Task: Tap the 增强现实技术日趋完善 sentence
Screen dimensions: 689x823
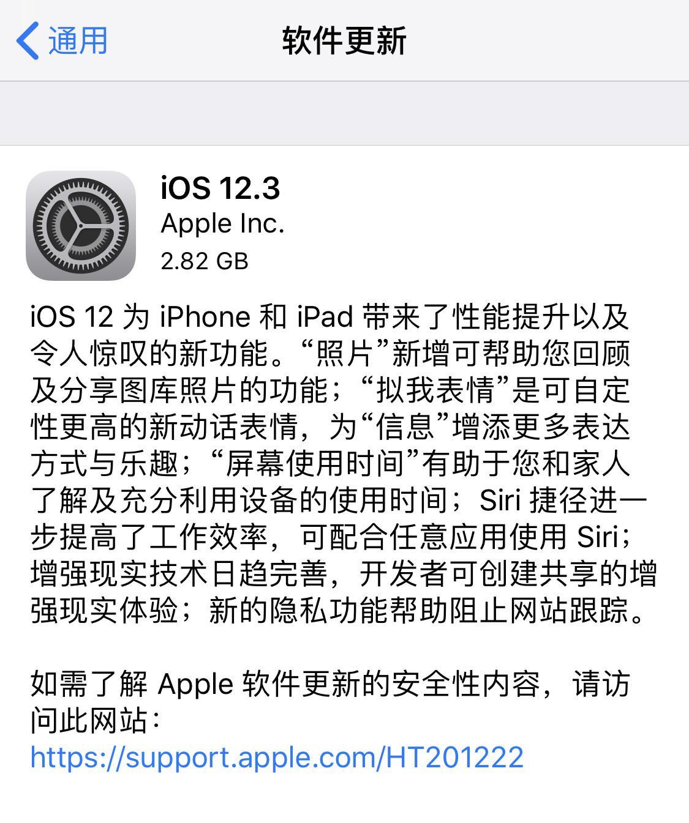Action: pyautogui.click(x=181, y=573)
